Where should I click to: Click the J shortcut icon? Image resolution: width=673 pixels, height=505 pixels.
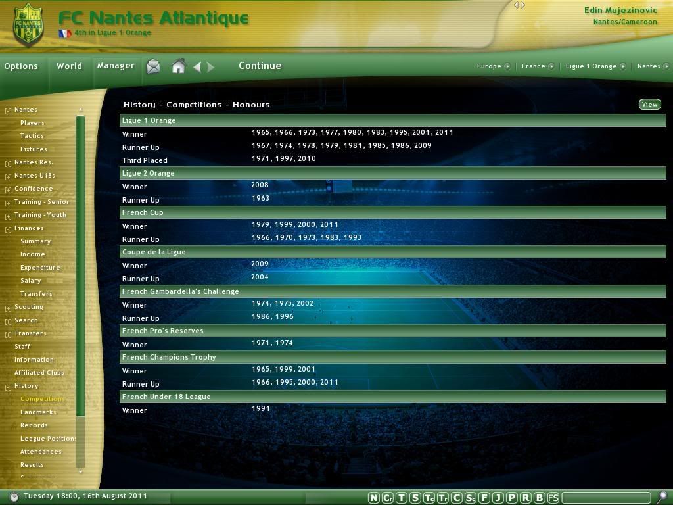tap(498, 498)
